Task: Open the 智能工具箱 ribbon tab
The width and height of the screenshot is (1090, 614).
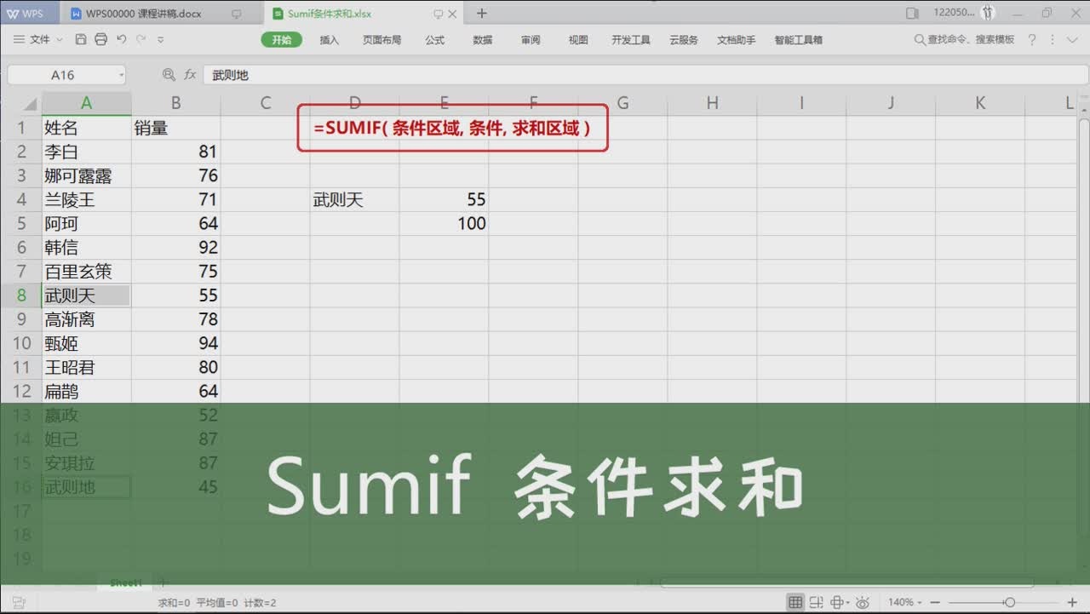Action: coord(798,40)
